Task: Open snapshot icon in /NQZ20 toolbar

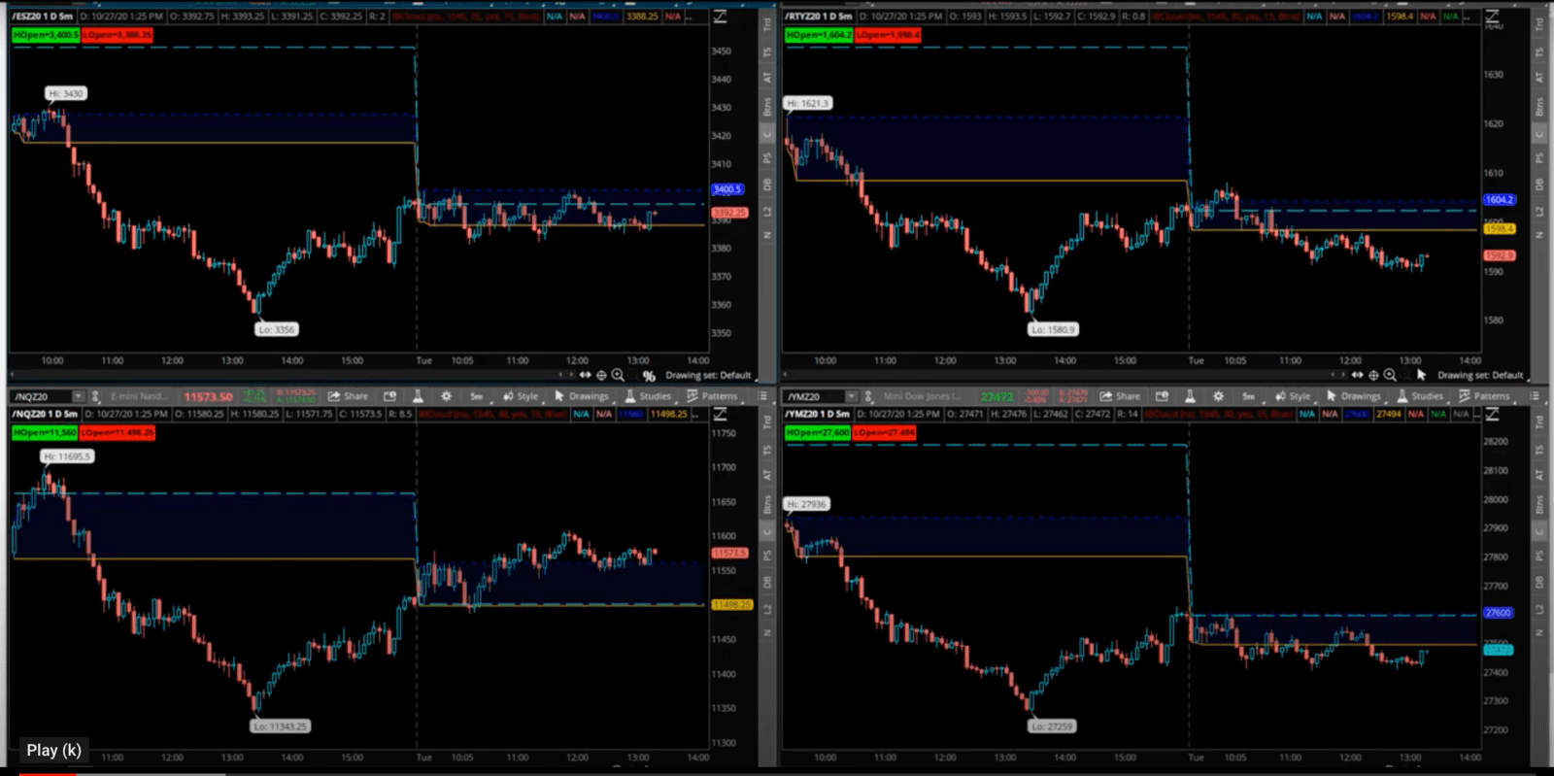Action: 389,396
